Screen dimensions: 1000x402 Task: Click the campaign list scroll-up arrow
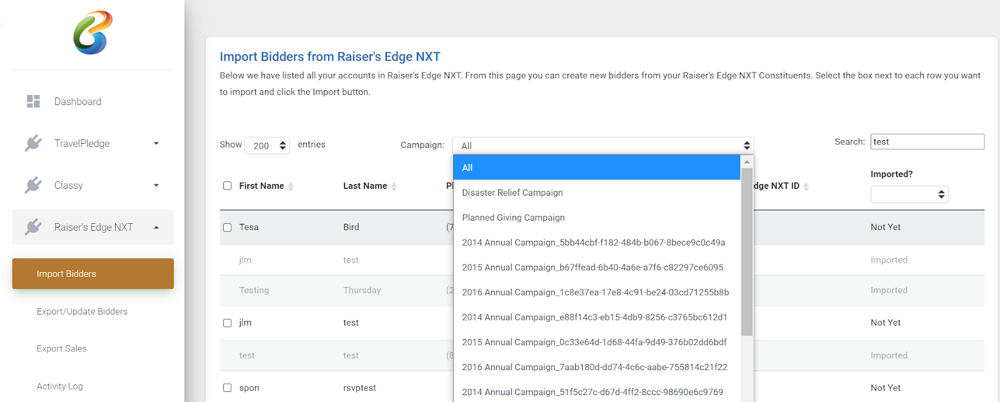[x=747, y=161]
